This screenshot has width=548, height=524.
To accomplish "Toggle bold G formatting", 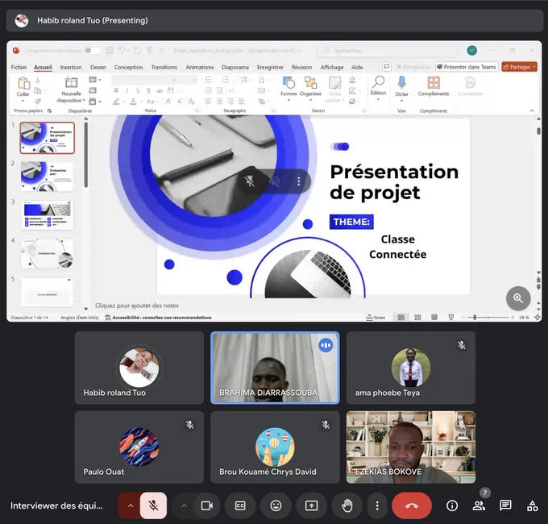I will [x=116, y=90].
